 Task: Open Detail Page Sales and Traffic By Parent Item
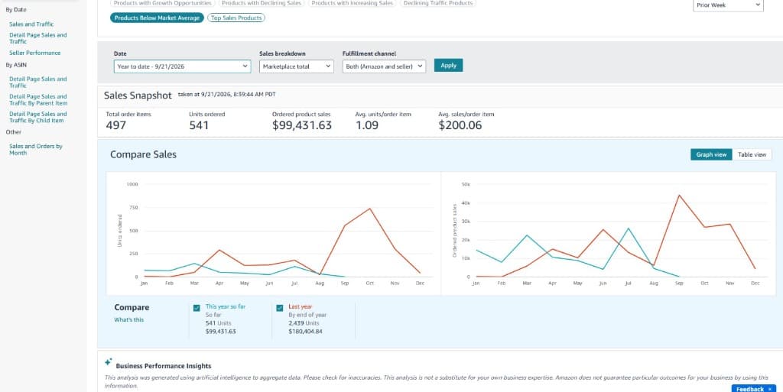coord(38,100)
